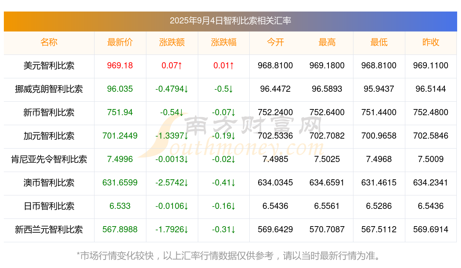Viewport: 461px width, 268px height.
Task: Click the opening value 752.2400
Action: [275, 112]
